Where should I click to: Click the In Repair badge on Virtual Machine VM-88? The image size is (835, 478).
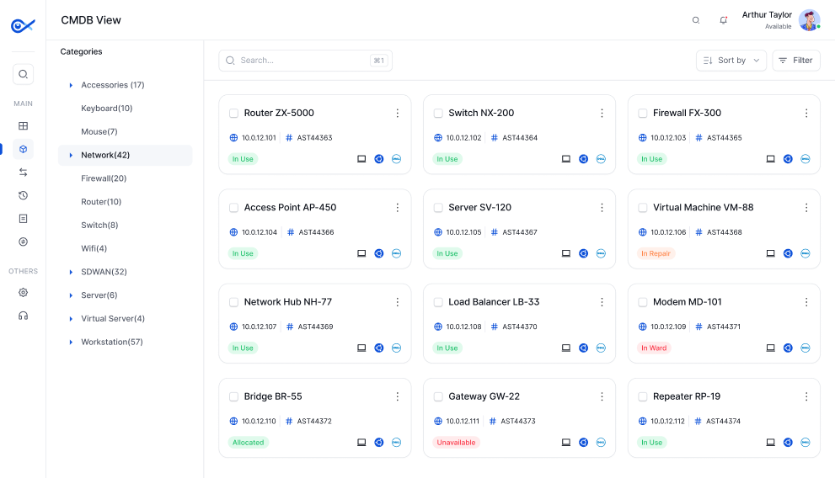pyautogui.click(x=656, y=253)
